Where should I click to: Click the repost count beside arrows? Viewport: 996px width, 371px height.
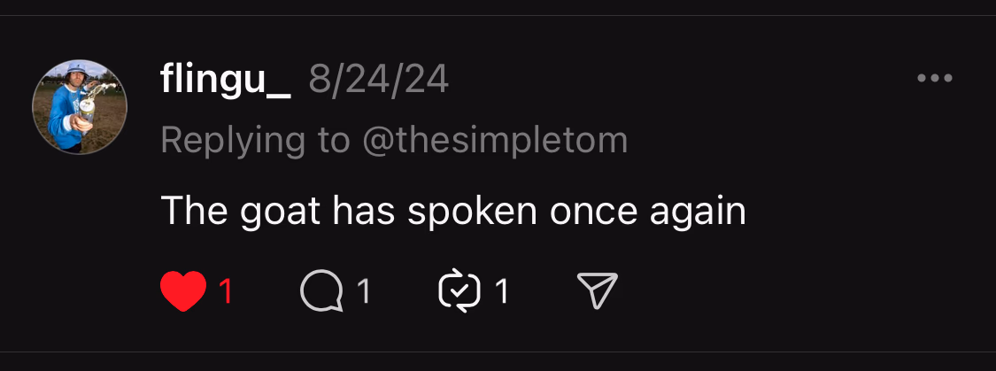point(501,291)
